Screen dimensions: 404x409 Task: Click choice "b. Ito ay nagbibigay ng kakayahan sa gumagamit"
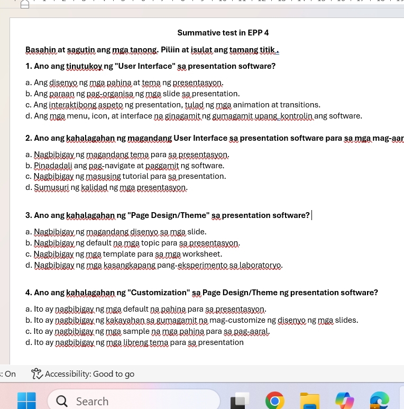point(192,320)
